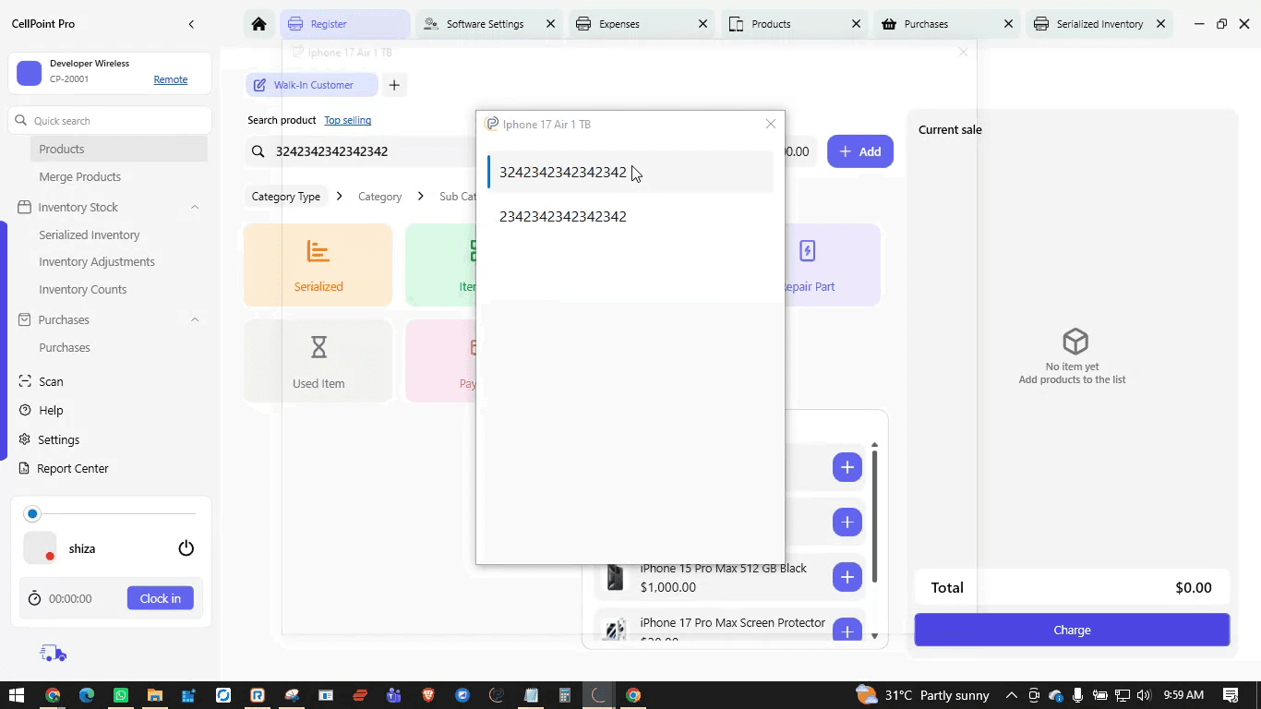The height and width of the screenshot is (709, 1261).
Task: Open the Top selling link
Action: [347, 120]
